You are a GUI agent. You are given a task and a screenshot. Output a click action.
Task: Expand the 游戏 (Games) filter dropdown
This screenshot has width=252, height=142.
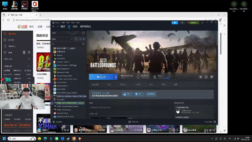click(x=62, y=39)
